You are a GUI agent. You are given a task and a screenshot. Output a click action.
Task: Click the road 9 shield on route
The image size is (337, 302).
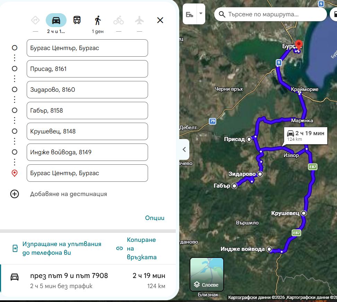[279, 63]
